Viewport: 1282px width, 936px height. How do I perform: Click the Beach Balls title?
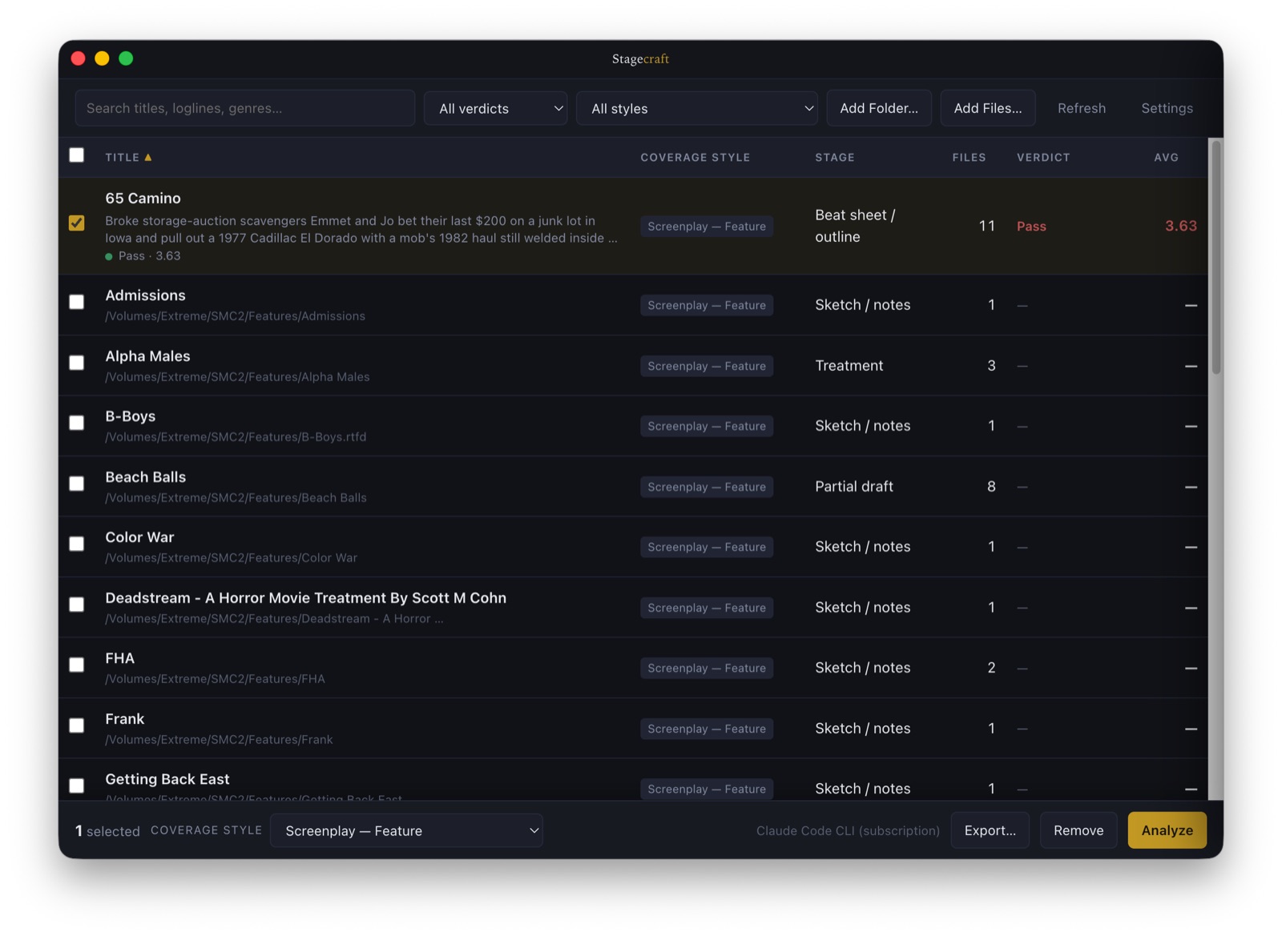click(146, 477)
